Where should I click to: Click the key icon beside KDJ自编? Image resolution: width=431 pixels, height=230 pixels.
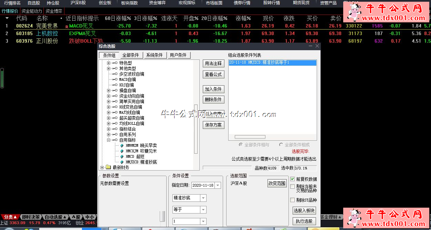pyautogui.click(x=115, y=85)
